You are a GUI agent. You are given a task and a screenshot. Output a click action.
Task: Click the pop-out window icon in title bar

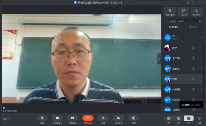click(188, 2)
